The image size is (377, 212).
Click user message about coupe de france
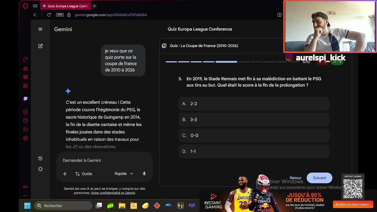[x=123, y=60]
